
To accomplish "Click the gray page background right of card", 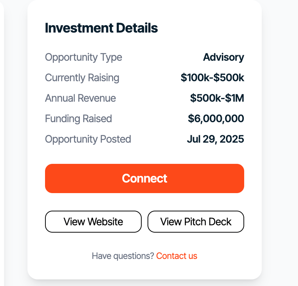I will (x=280, y=146).
